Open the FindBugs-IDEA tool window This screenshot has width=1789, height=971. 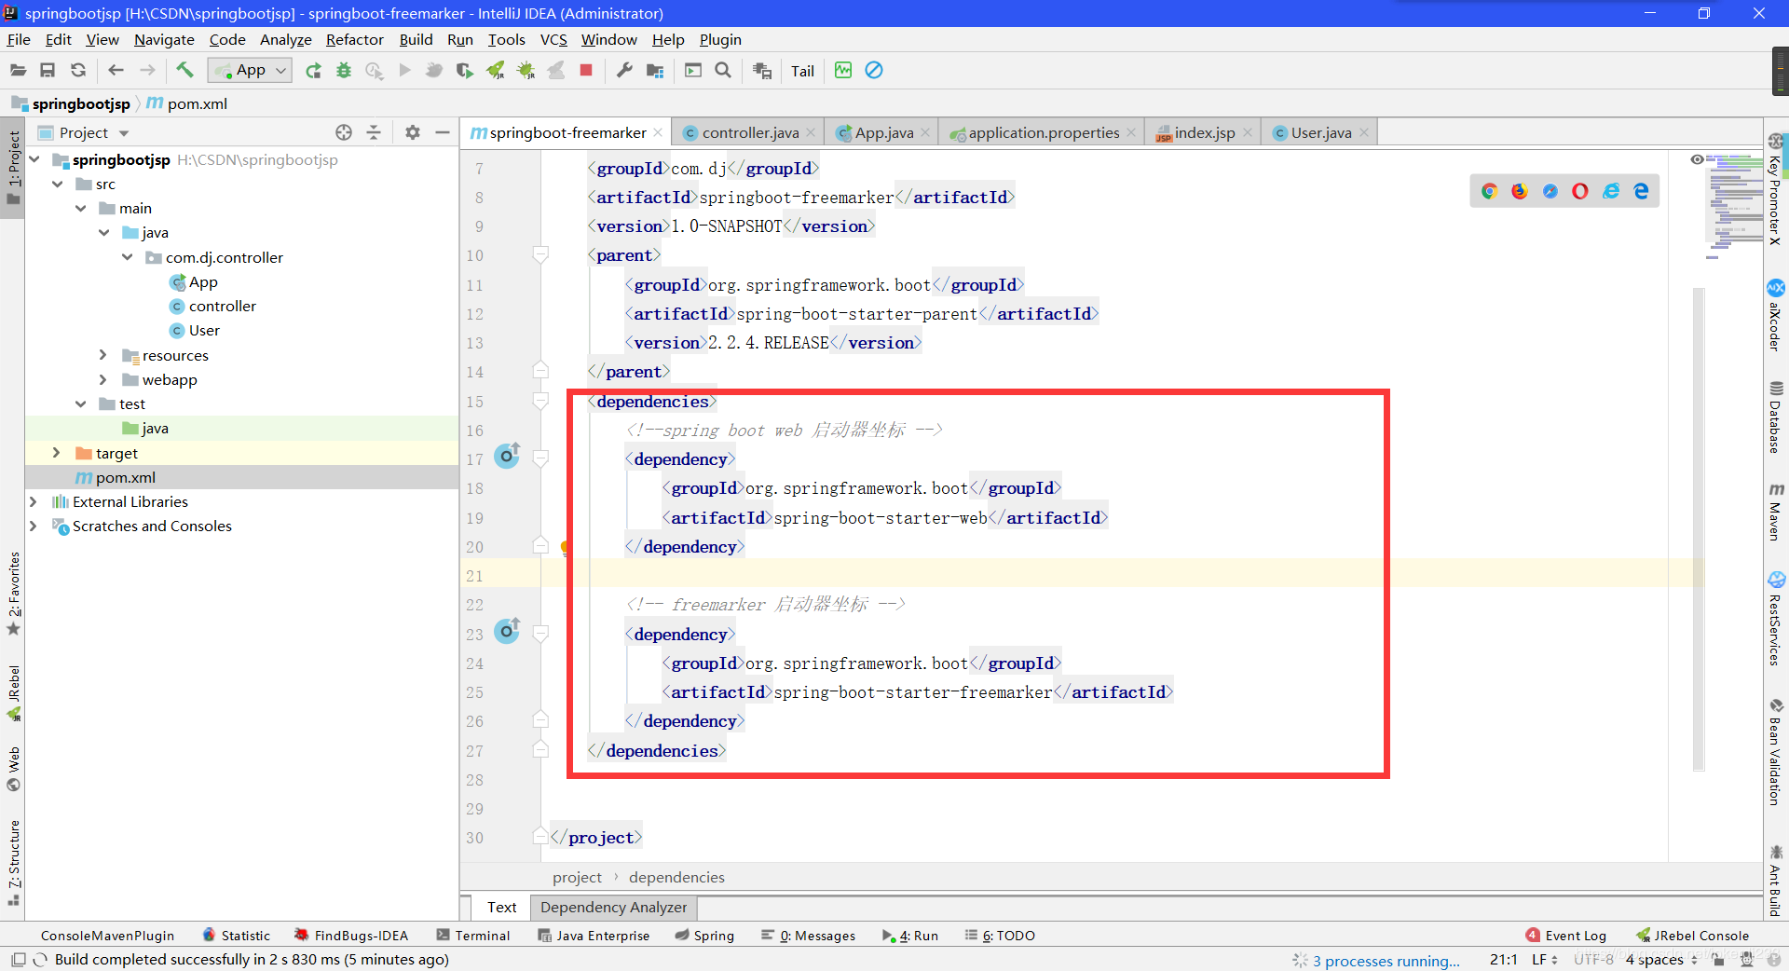pos(351,936)
